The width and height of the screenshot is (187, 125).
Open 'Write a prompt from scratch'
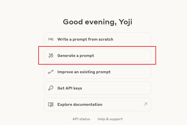coord(97,39)
